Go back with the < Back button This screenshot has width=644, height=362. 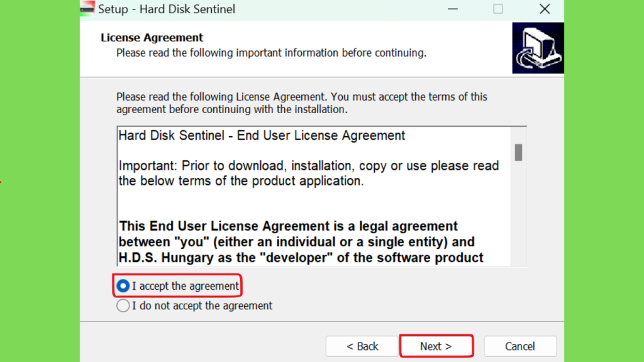tap(362, 346)
